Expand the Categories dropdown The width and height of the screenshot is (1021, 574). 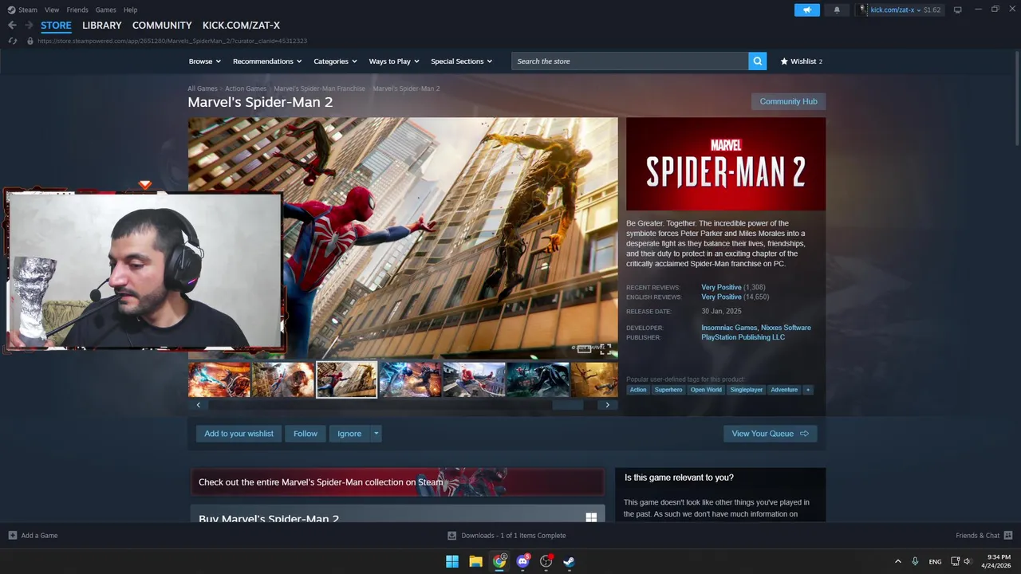(334, 61)
